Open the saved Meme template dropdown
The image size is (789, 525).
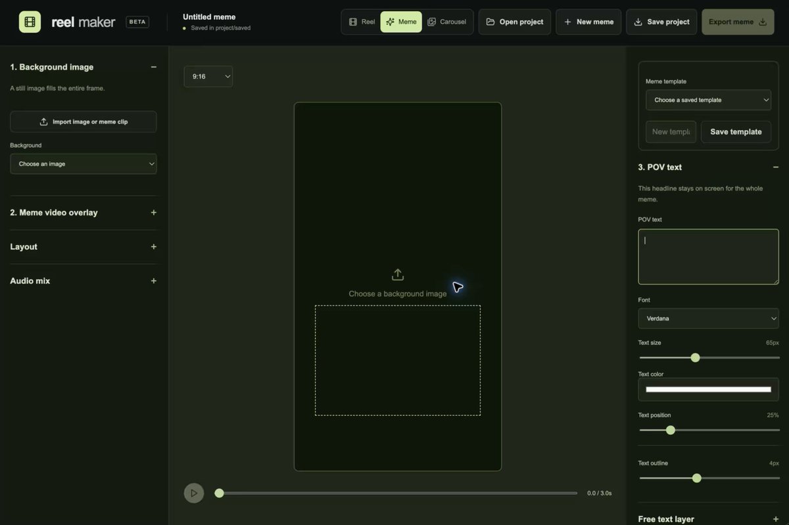708,100
